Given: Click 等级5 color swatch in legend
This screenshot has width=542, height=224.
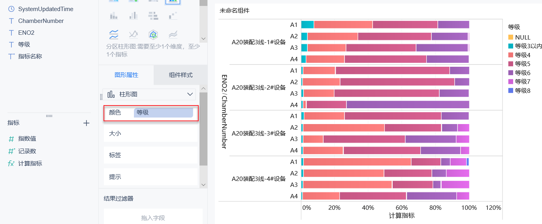Looking at the screenshot, I should pos(510,64).
